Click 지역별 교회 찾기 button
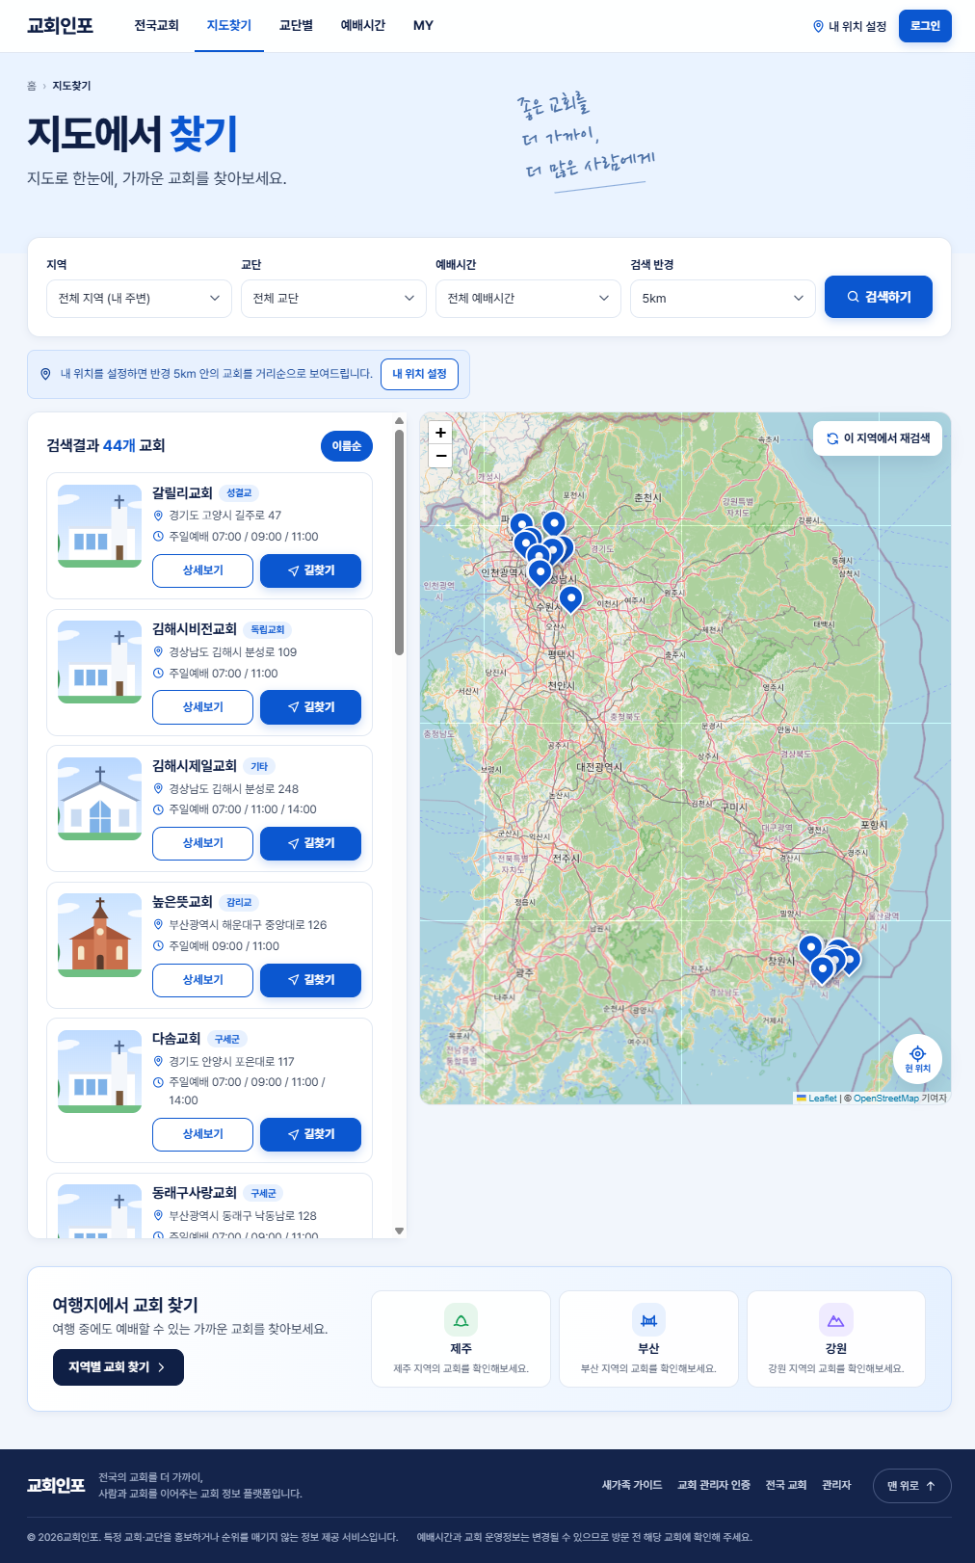The image size is (975, 1563). point(119,1367)
